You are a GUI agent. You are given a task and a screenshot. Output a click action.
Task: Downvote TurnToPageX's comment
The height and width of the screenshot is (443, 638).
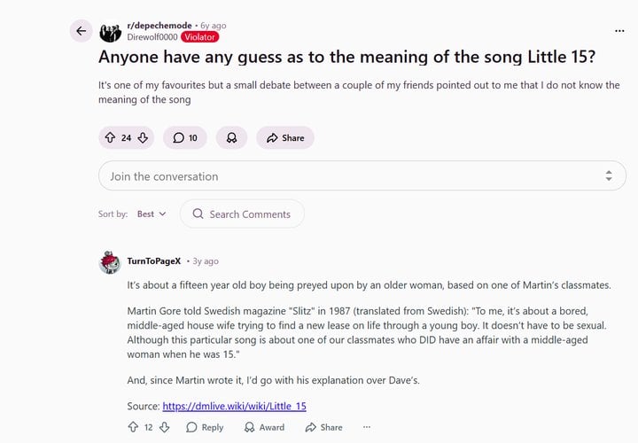(x=165, y=427)
